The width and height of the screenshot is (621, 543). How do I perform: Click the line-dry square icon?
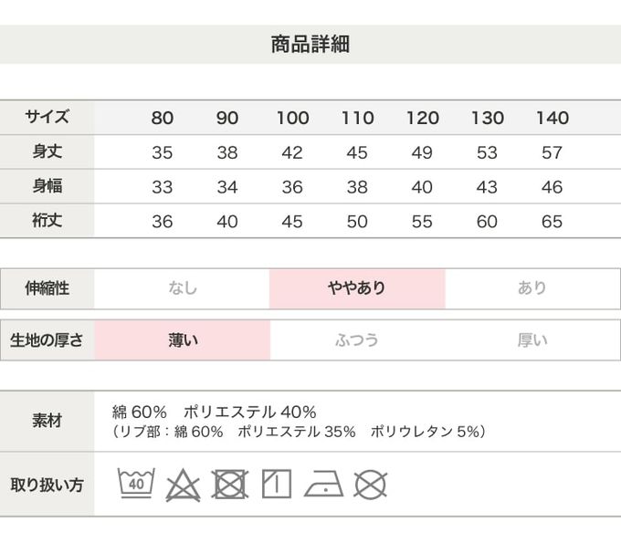276,485
